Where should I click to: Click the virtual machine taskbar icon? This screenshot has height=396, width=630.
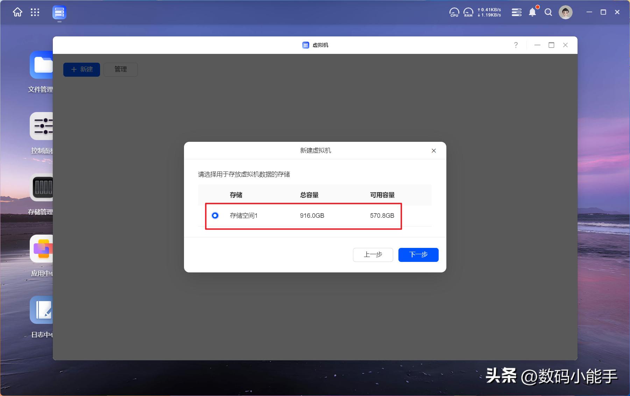(x=59, y=13)
